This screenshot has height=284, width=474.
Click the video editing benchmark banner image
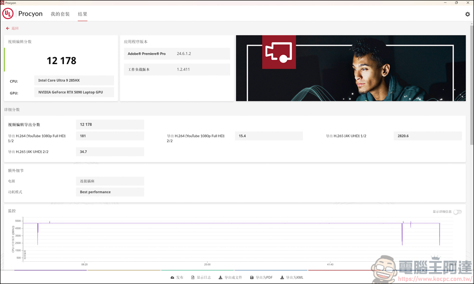pos(351,68)
